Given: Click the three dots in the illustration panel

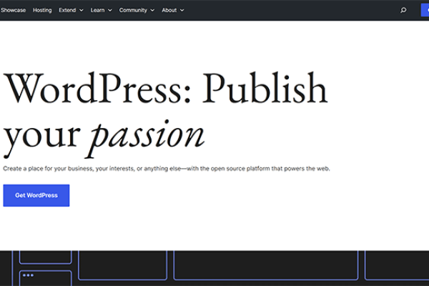Looking at the screenshot, I should [28, 275].
